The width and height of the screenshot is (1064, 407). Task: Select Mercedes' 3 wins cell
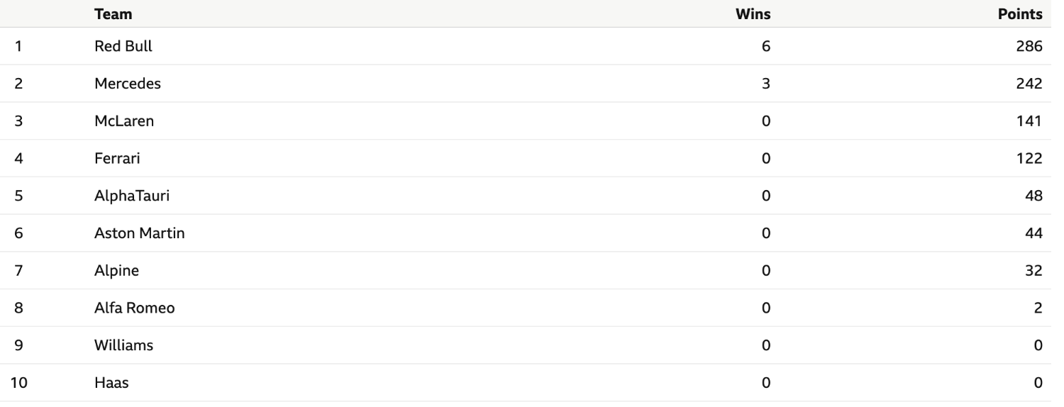click(x=765, y=84)
